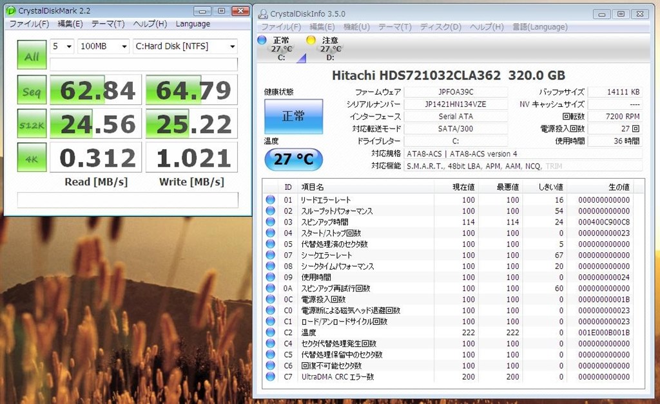Click the status dot next to UltraDMA CRC エラー数
The height and width of the screenshot is (404, 660).
(x=270, y=376)
